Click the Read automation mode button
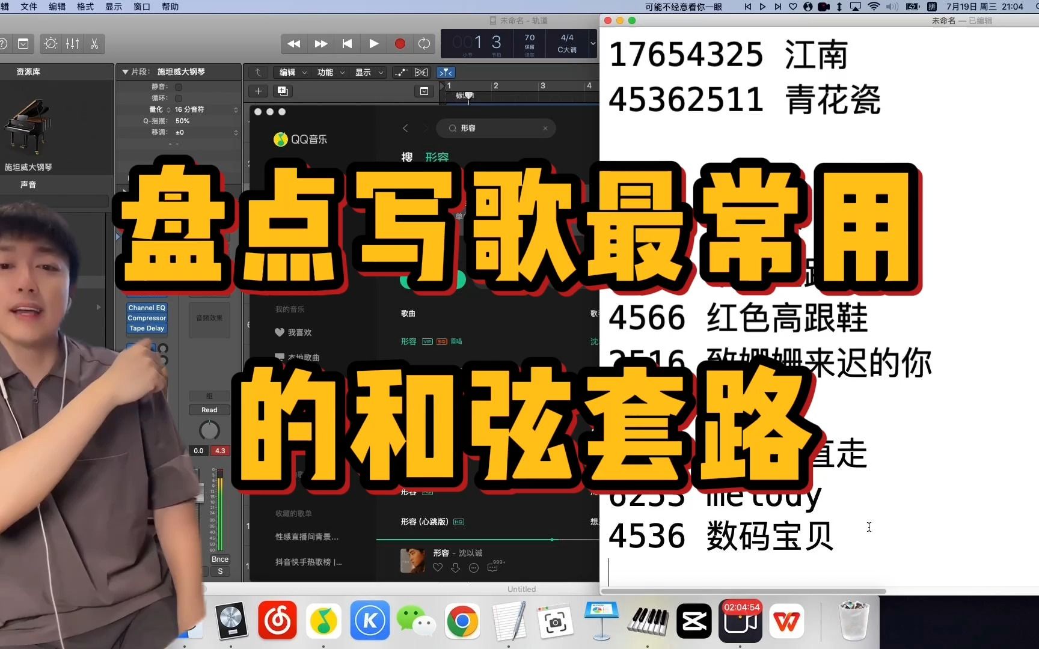This screenshot has width=1039, height=649. (209, 410)
